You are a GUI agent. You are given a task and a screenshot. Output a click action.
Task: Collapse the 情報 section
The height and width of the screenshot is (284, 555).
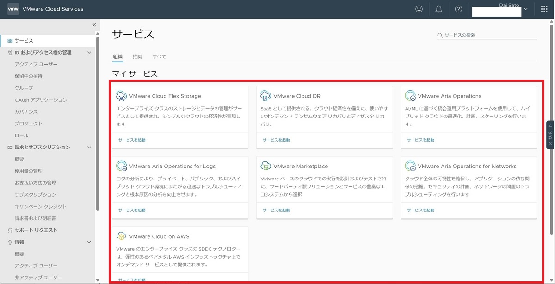coord(89,242)
